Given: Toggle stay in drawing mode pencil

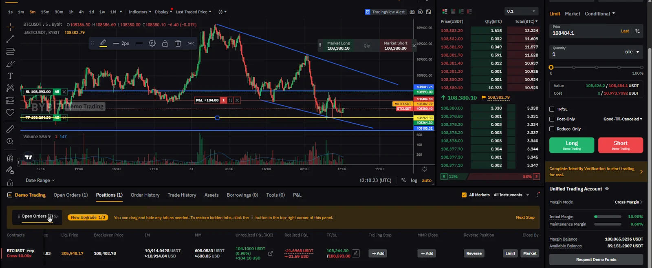Looking at the screenshot, I should pyautogui.click(x=10, y=170).
